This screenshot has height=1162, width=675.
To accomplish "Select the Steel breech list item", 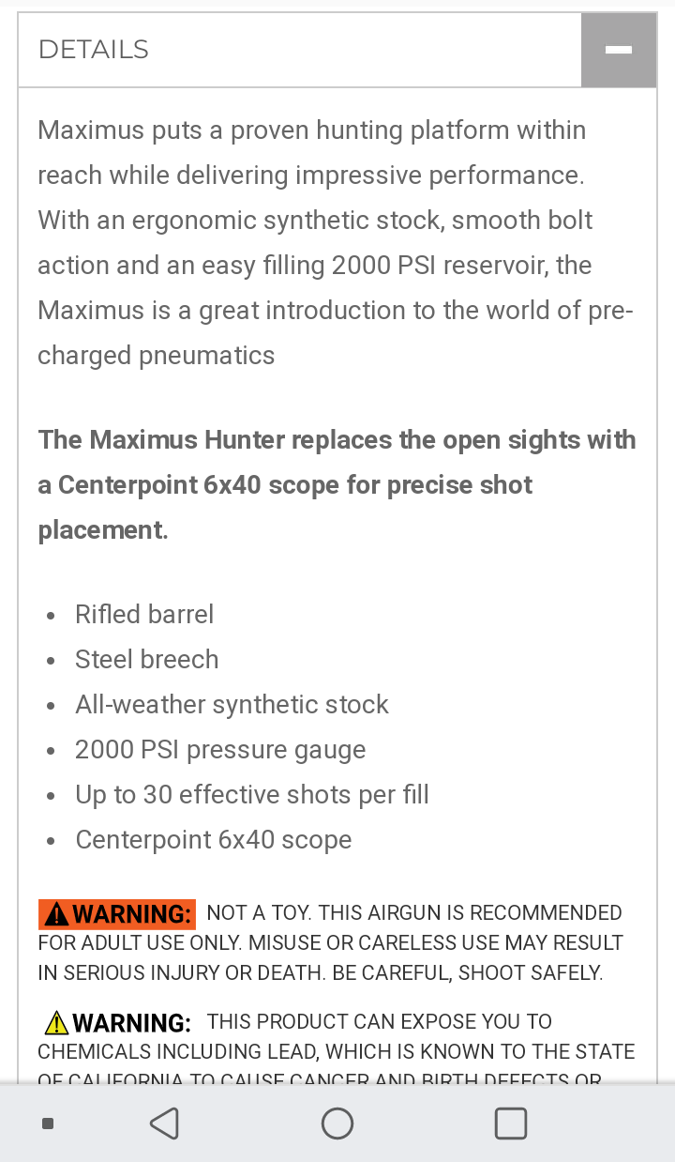I will [x=147, y=659].
